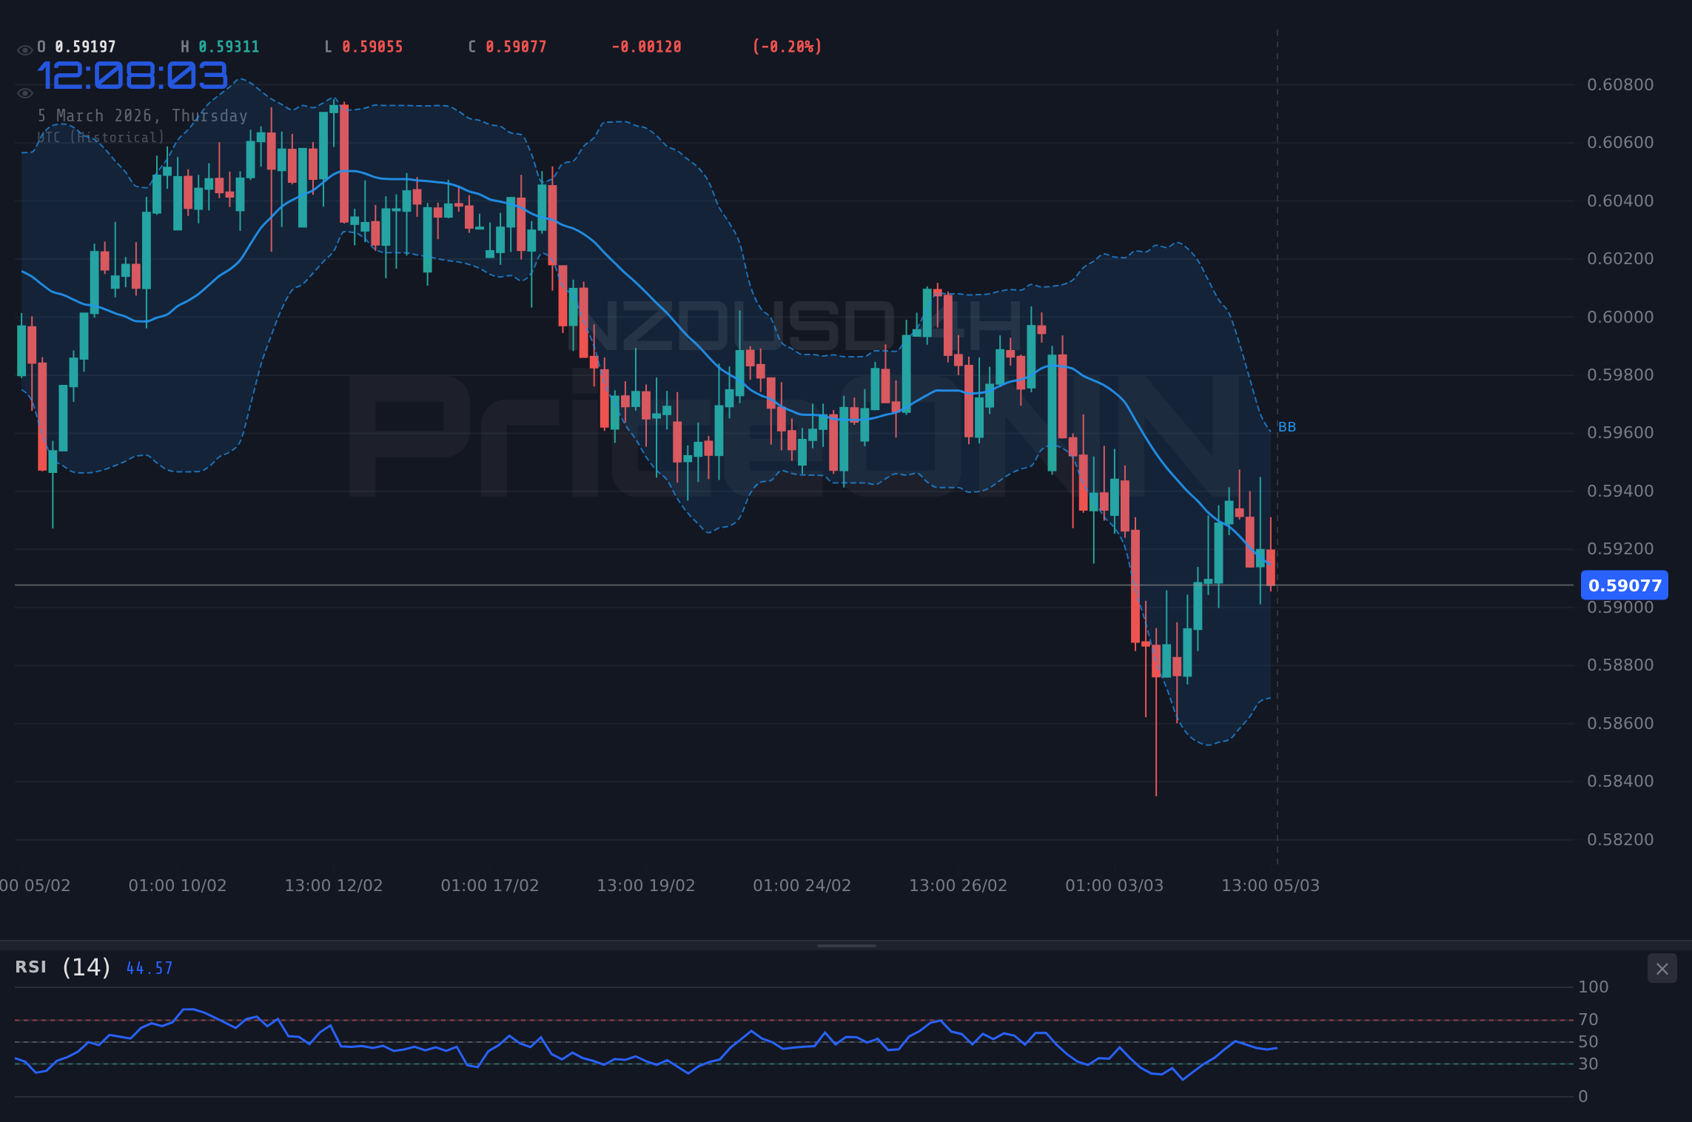
Task: Click the UTC (Historical) label
Action: tap(101, 138)
